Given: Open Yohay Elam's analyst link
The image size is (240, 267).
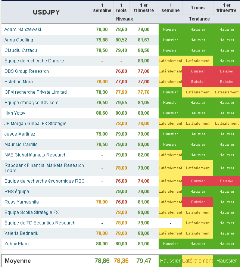Looking at the screenshot, I should [16, 244].
